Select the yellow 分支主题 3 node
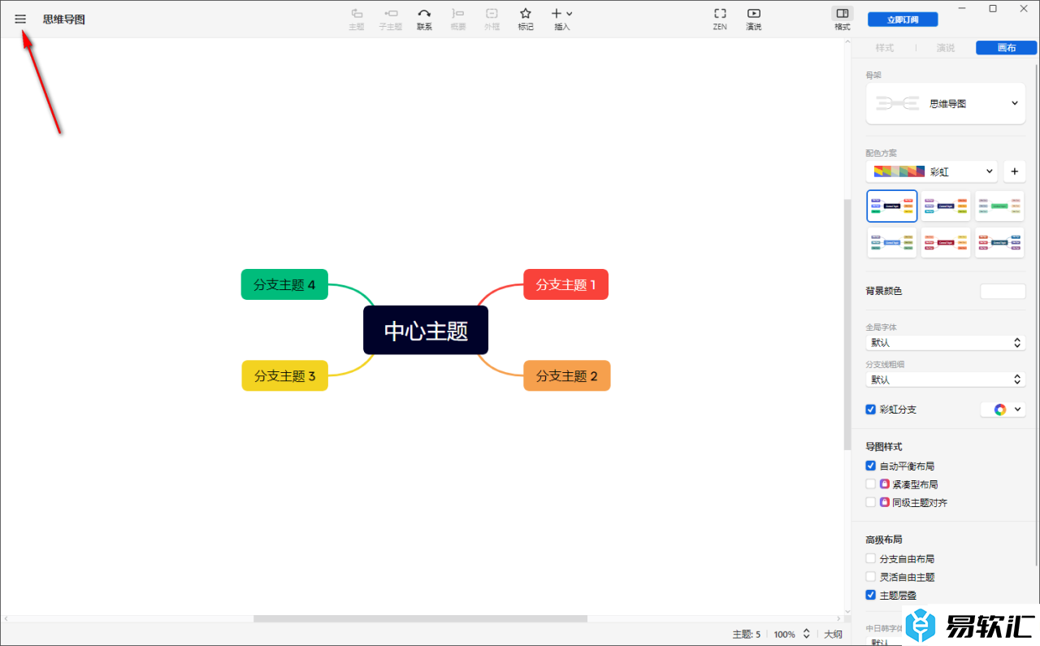Image resolution: width=1040 pixels, height=646 pixels. [284, 375]
